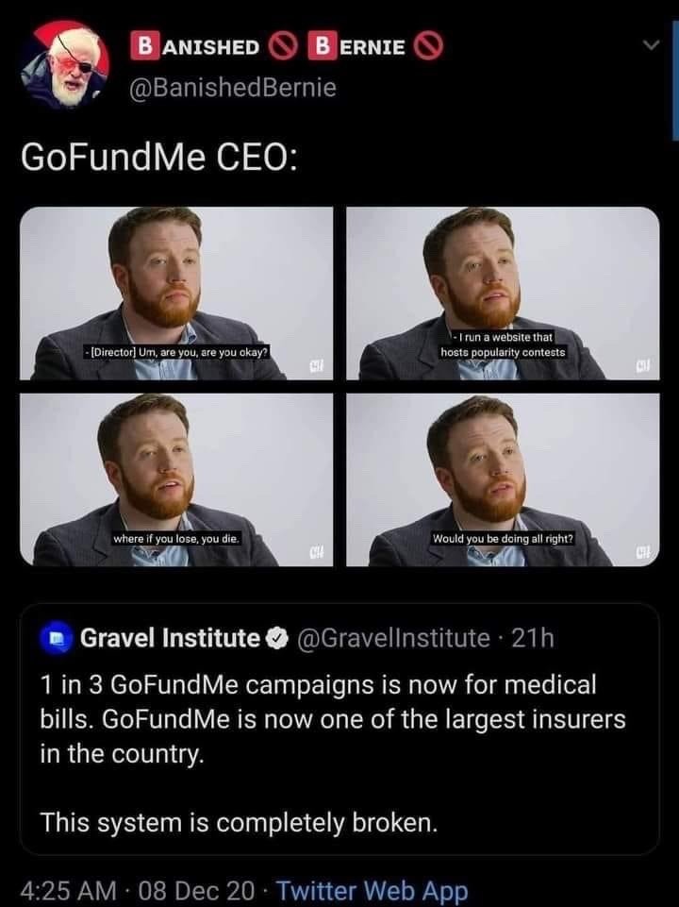The image size is (679, 907).
Task: Open the "where if you lose" image
Action: coord(176,479)
